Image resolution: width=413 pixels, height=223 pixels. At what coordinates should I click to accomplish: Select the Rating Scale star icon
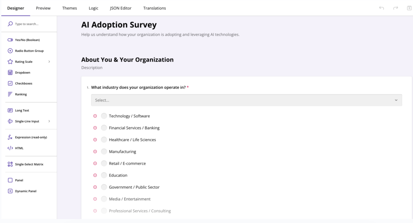point(10,62)
